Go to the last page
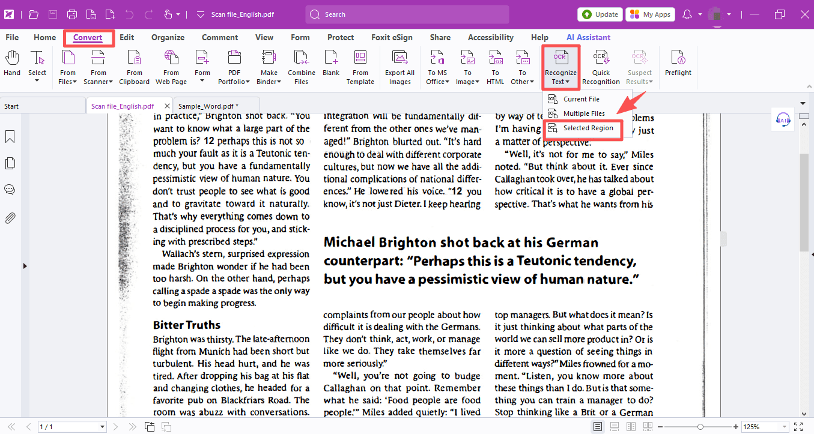 [132, 427]
